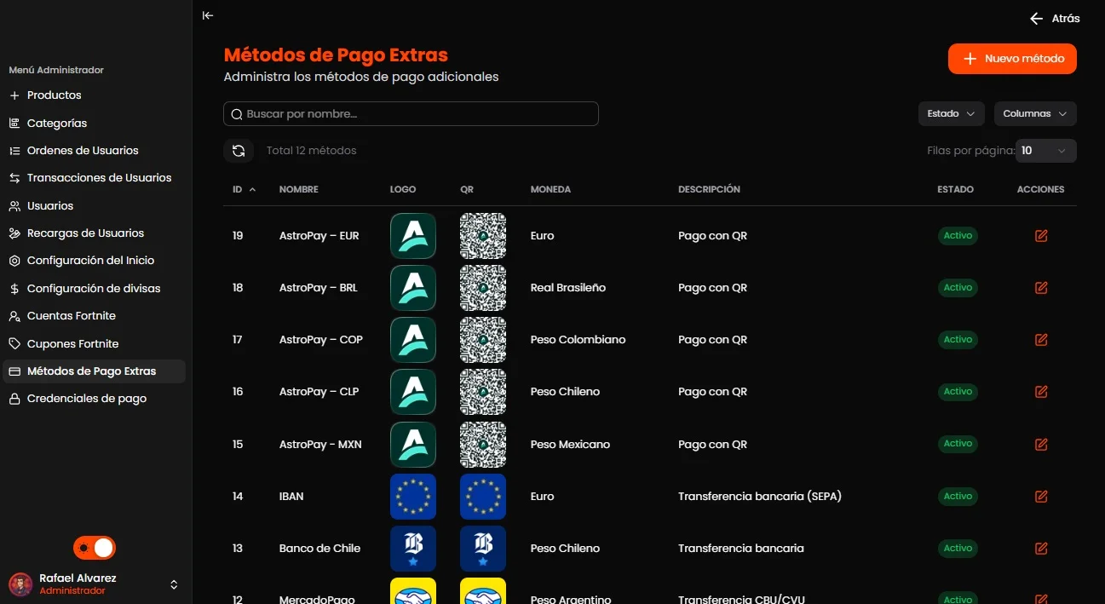Image resolution: width=1105 pixels, height=604 pixels.
Task: Refresh the payment methods list
Action: pos(239,151)
